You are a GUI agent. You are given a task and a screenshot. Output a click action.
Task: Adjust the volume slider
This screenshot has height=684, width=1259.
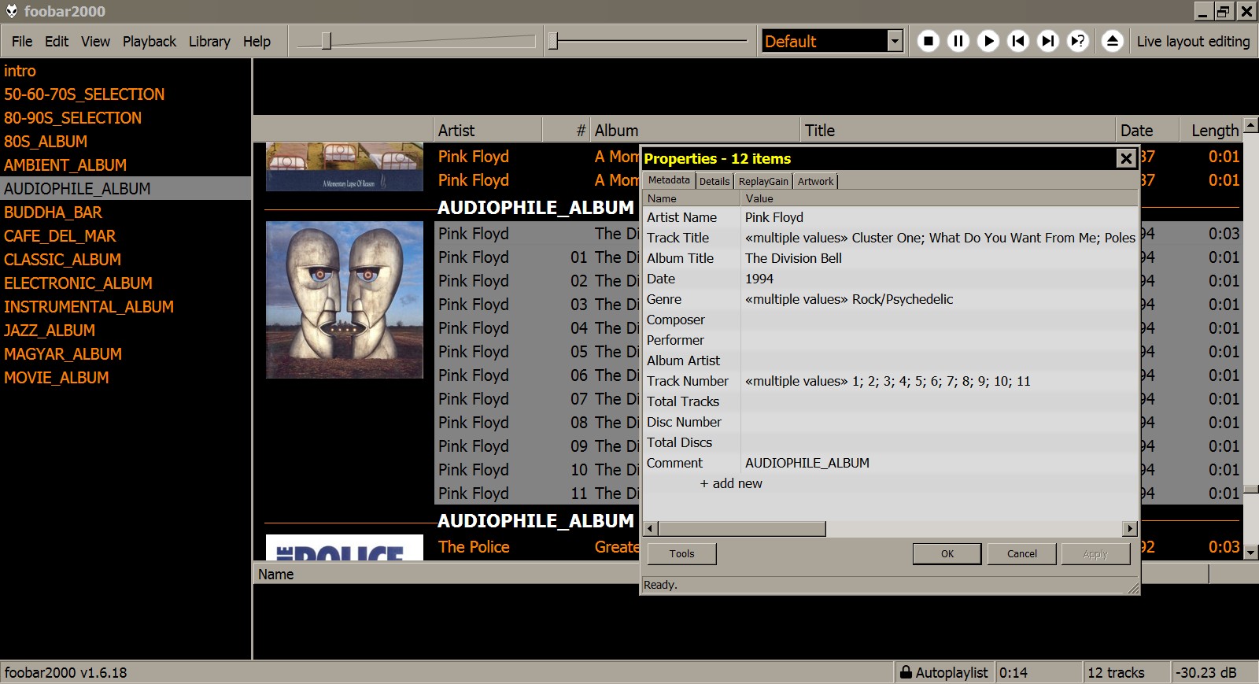[417, 41]
